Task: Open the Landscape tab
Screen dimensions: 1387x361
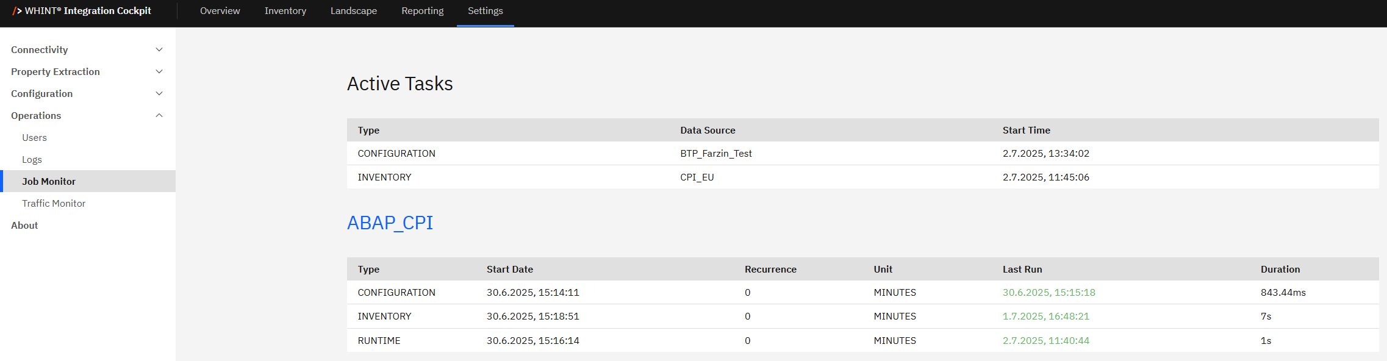Action: (353, 11)
